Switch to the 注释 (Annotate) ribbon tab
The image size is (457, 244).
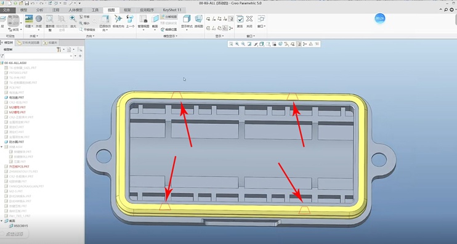(55, 10)
